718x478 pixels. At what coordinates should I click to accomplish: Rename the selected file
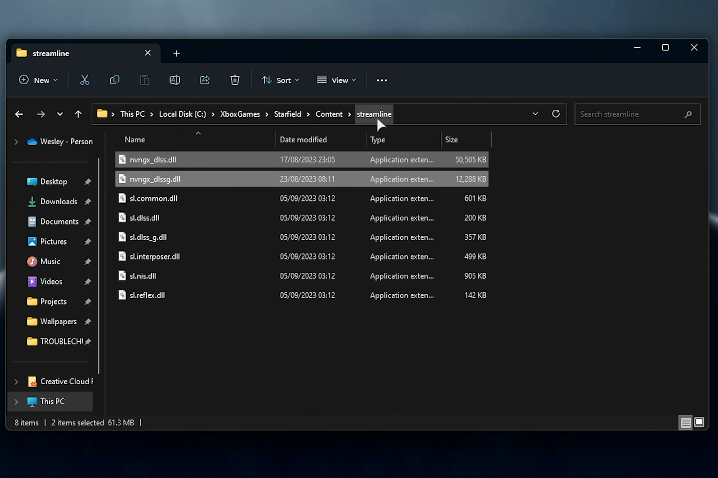tap(175, 80)
